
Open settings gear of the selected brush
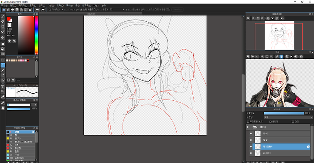[33, 132]
